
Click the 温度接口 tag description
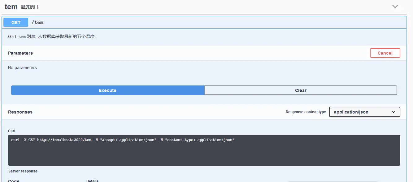click(x=30, y=7)
